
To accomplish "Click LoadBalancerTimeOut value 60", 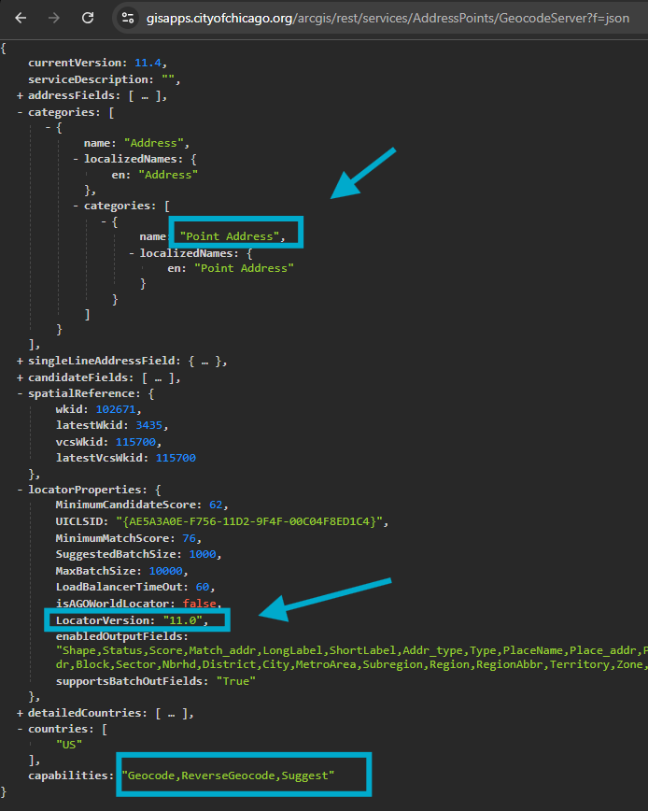I will coord(203,587).
